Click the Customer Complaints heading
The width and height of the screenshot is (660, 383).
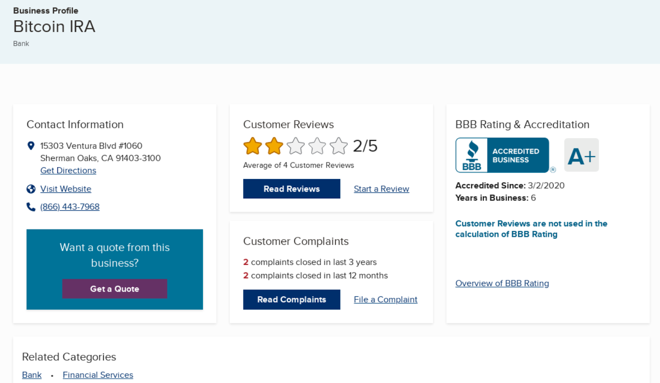(x=296, y=241)
